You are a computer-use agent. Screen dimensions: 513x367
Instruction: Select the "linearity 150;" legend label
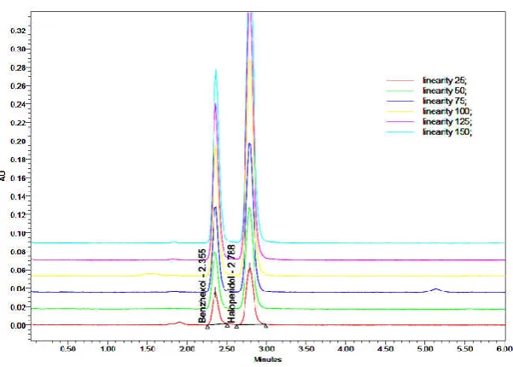click(447, 131)
